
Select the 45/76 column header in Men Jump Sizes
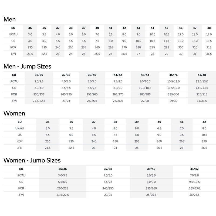tap(173, 75)
